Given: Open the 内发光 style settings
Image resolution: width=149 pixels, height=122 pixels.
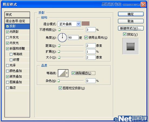Looking at the screenshot, I should (14, 43).
